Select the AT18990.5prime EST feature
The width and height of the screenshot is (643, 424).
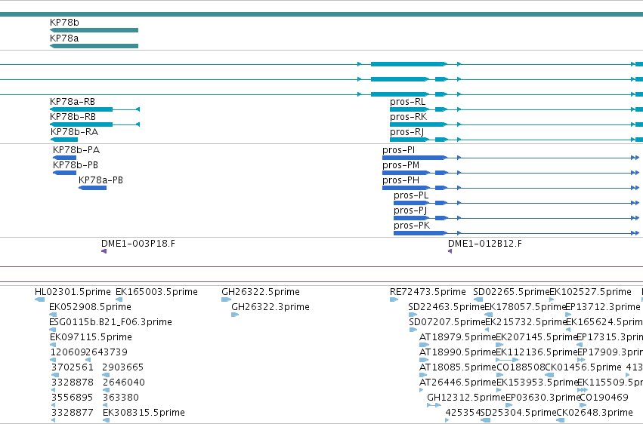(424, 360)
